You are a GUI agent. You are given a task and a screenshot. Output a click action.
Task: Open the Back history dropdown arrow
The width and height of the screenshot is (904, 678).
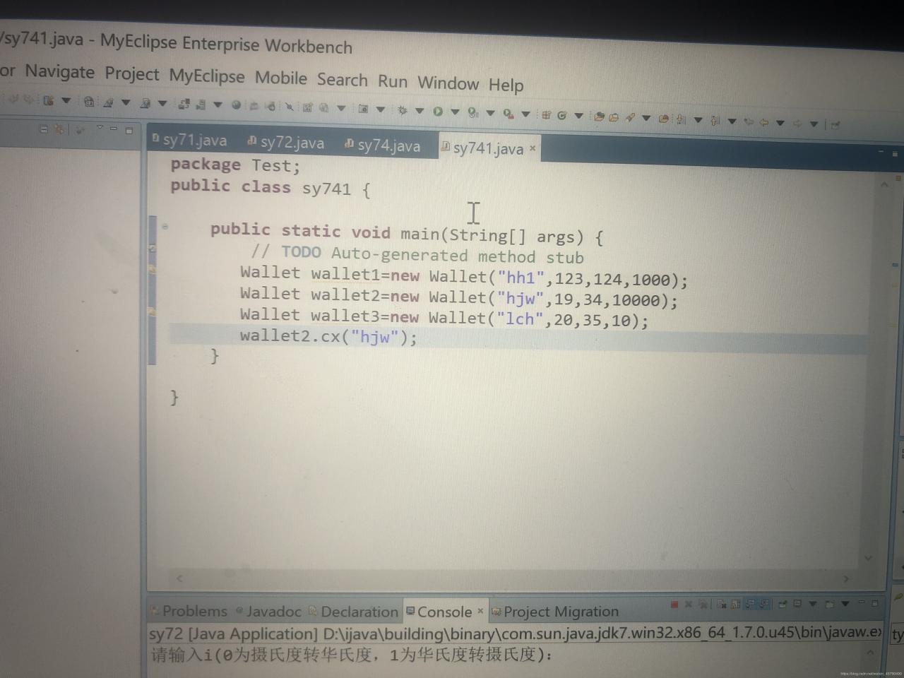tap(780, 123)
